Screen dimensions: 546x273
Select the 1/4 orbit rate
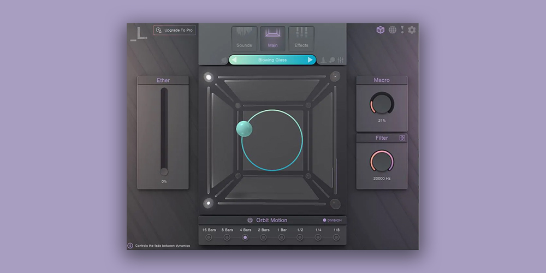pyautogui.click(x=318, y=238)
